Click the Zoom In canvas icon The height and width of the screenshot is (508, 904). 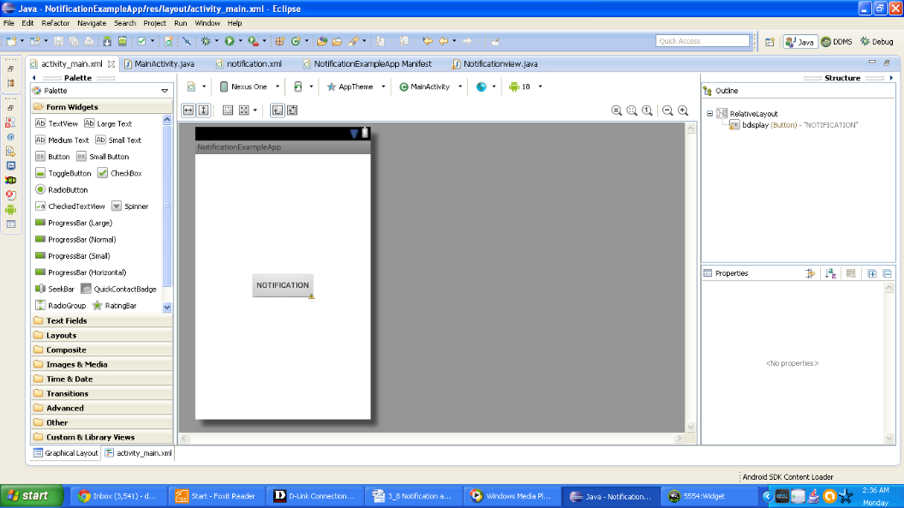coord(683,111)
